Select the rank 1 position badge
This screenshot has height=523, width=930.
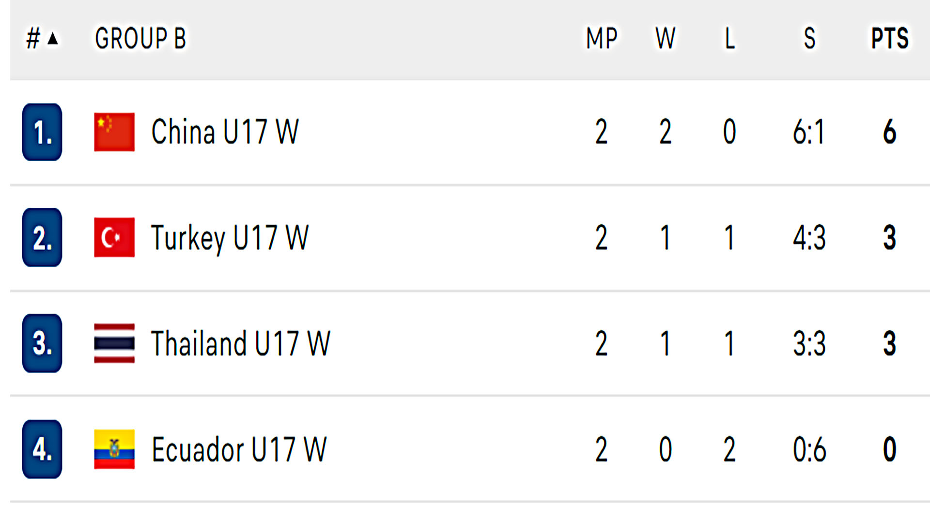coord(42,132)
